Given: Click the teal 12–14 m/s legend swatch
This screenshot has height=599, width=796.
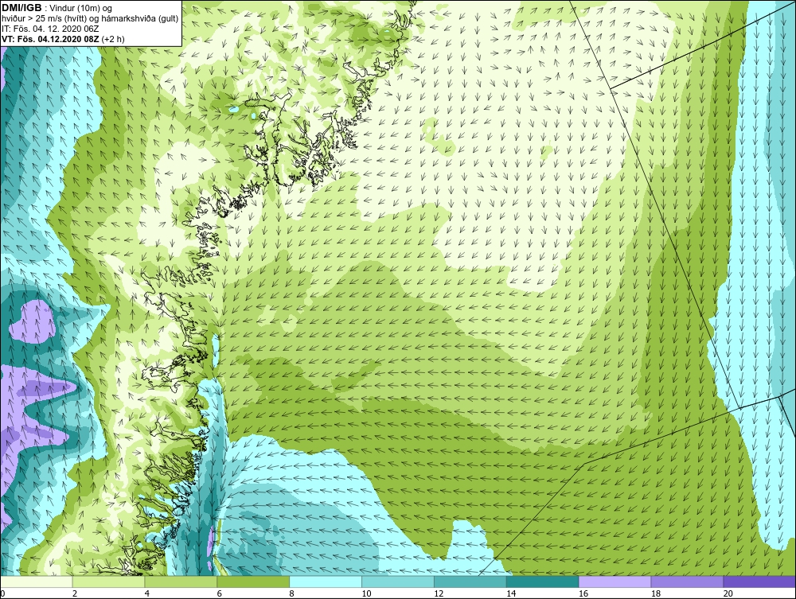Looking at the screenshot, I should (470, 581).
